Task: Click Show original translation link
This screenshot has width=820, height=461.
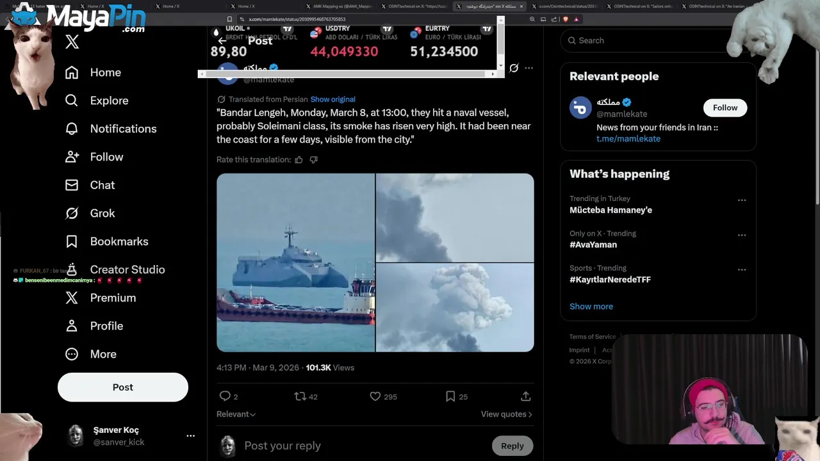Action: [332, 99]
